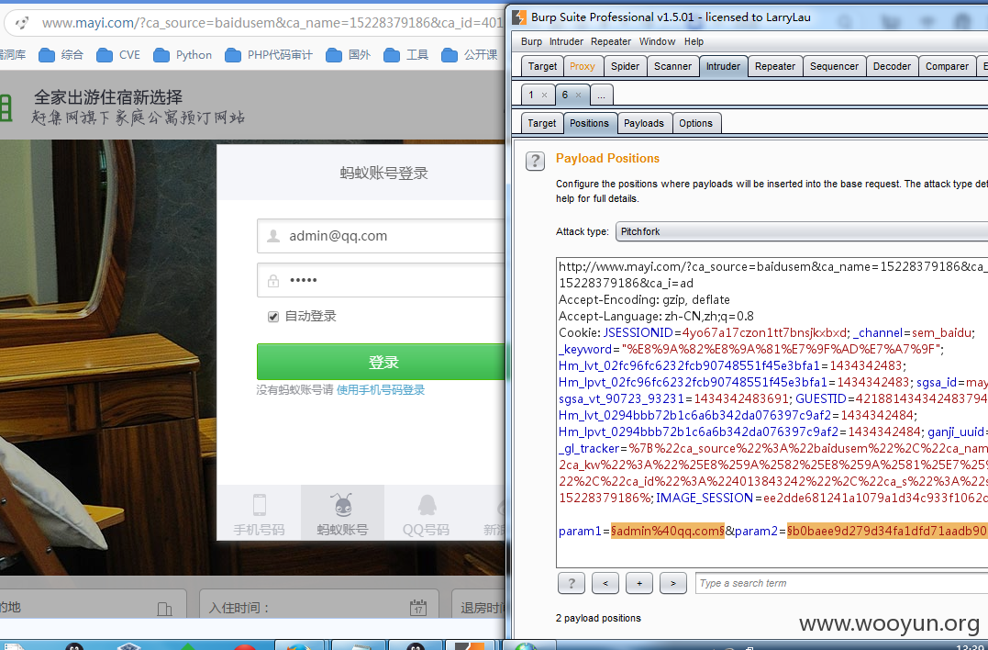Close Intruder attack tab 6
988x650 pixels.
[579, 95]
